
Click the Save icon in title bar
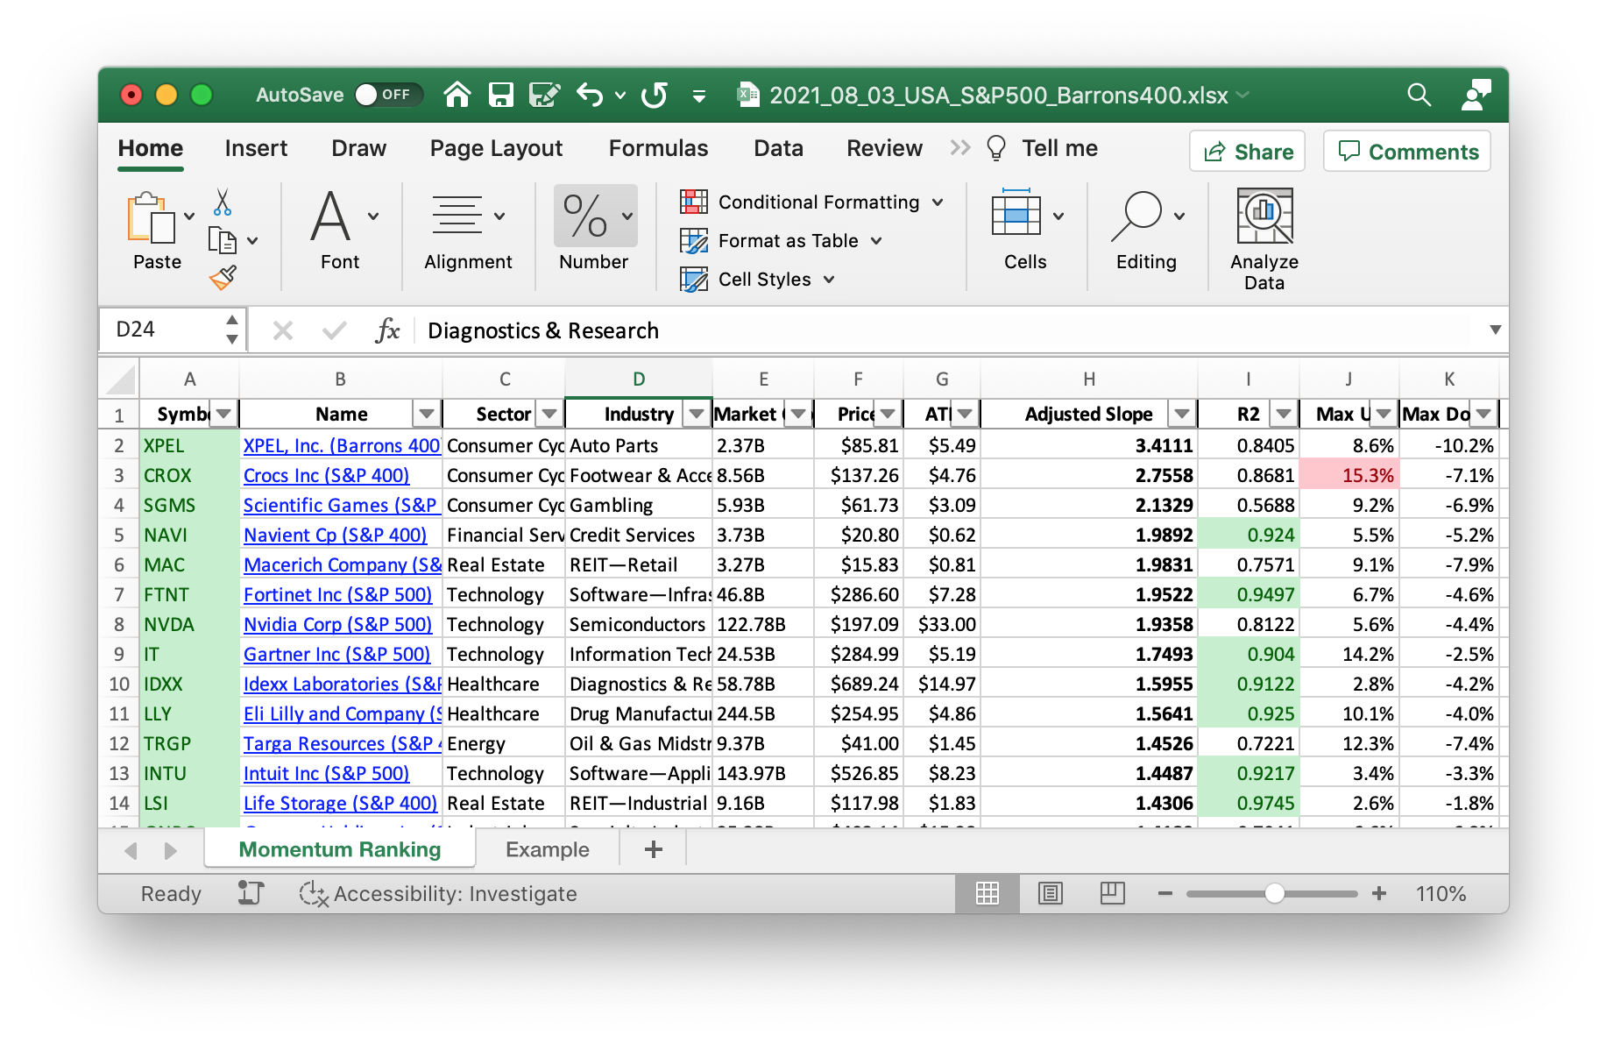point(500,95)
